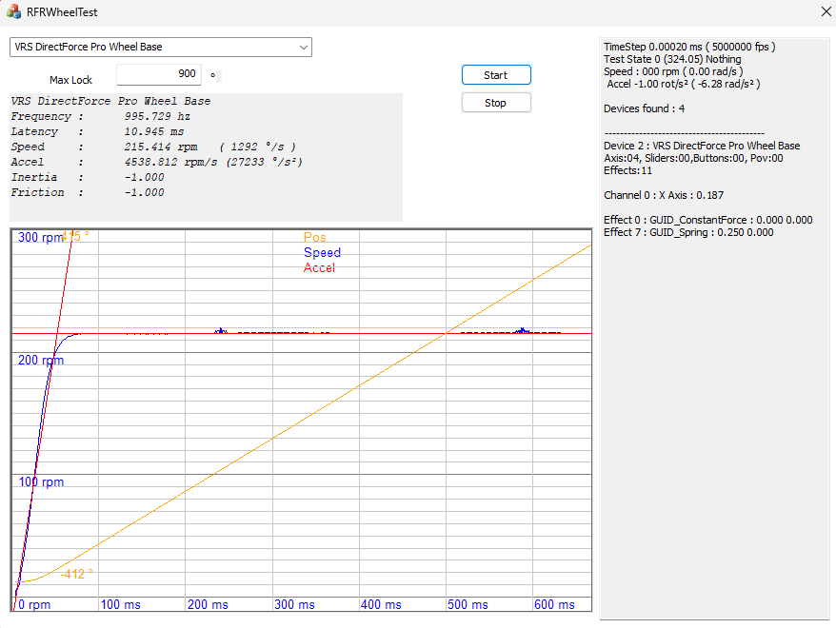Screen dimensions: 836x628
Task: Click the Effects:11 line
Action: tap(627, 170)
